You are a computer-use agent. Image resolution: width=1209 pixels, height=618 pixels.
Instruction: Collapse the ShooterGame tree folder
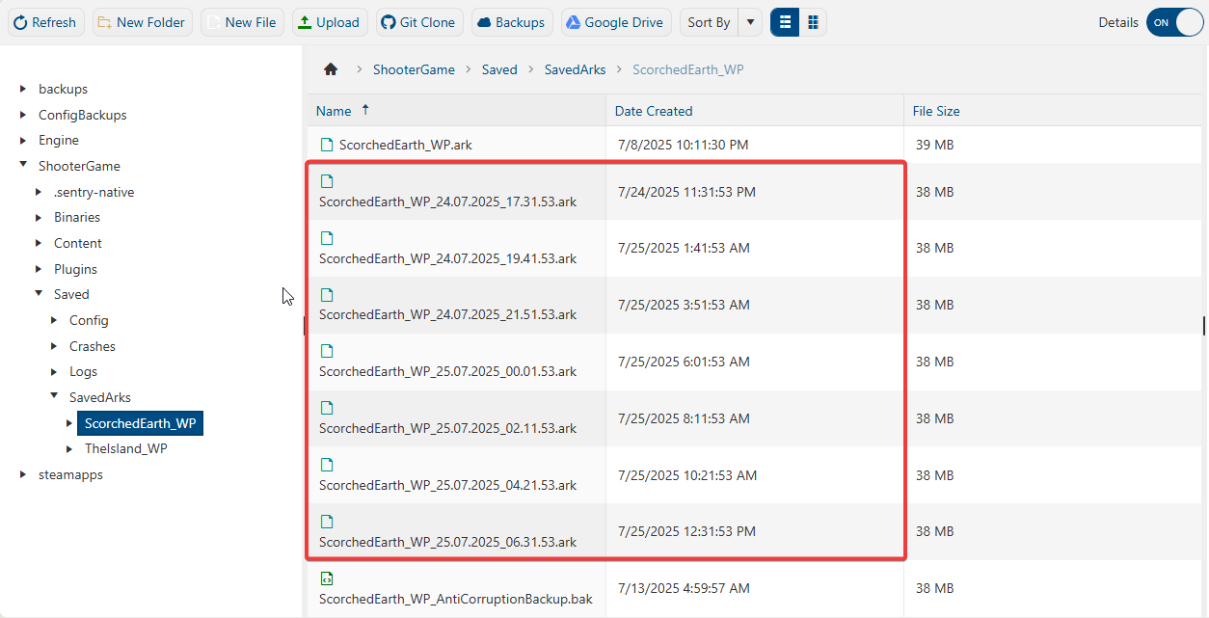click(23, 165)
